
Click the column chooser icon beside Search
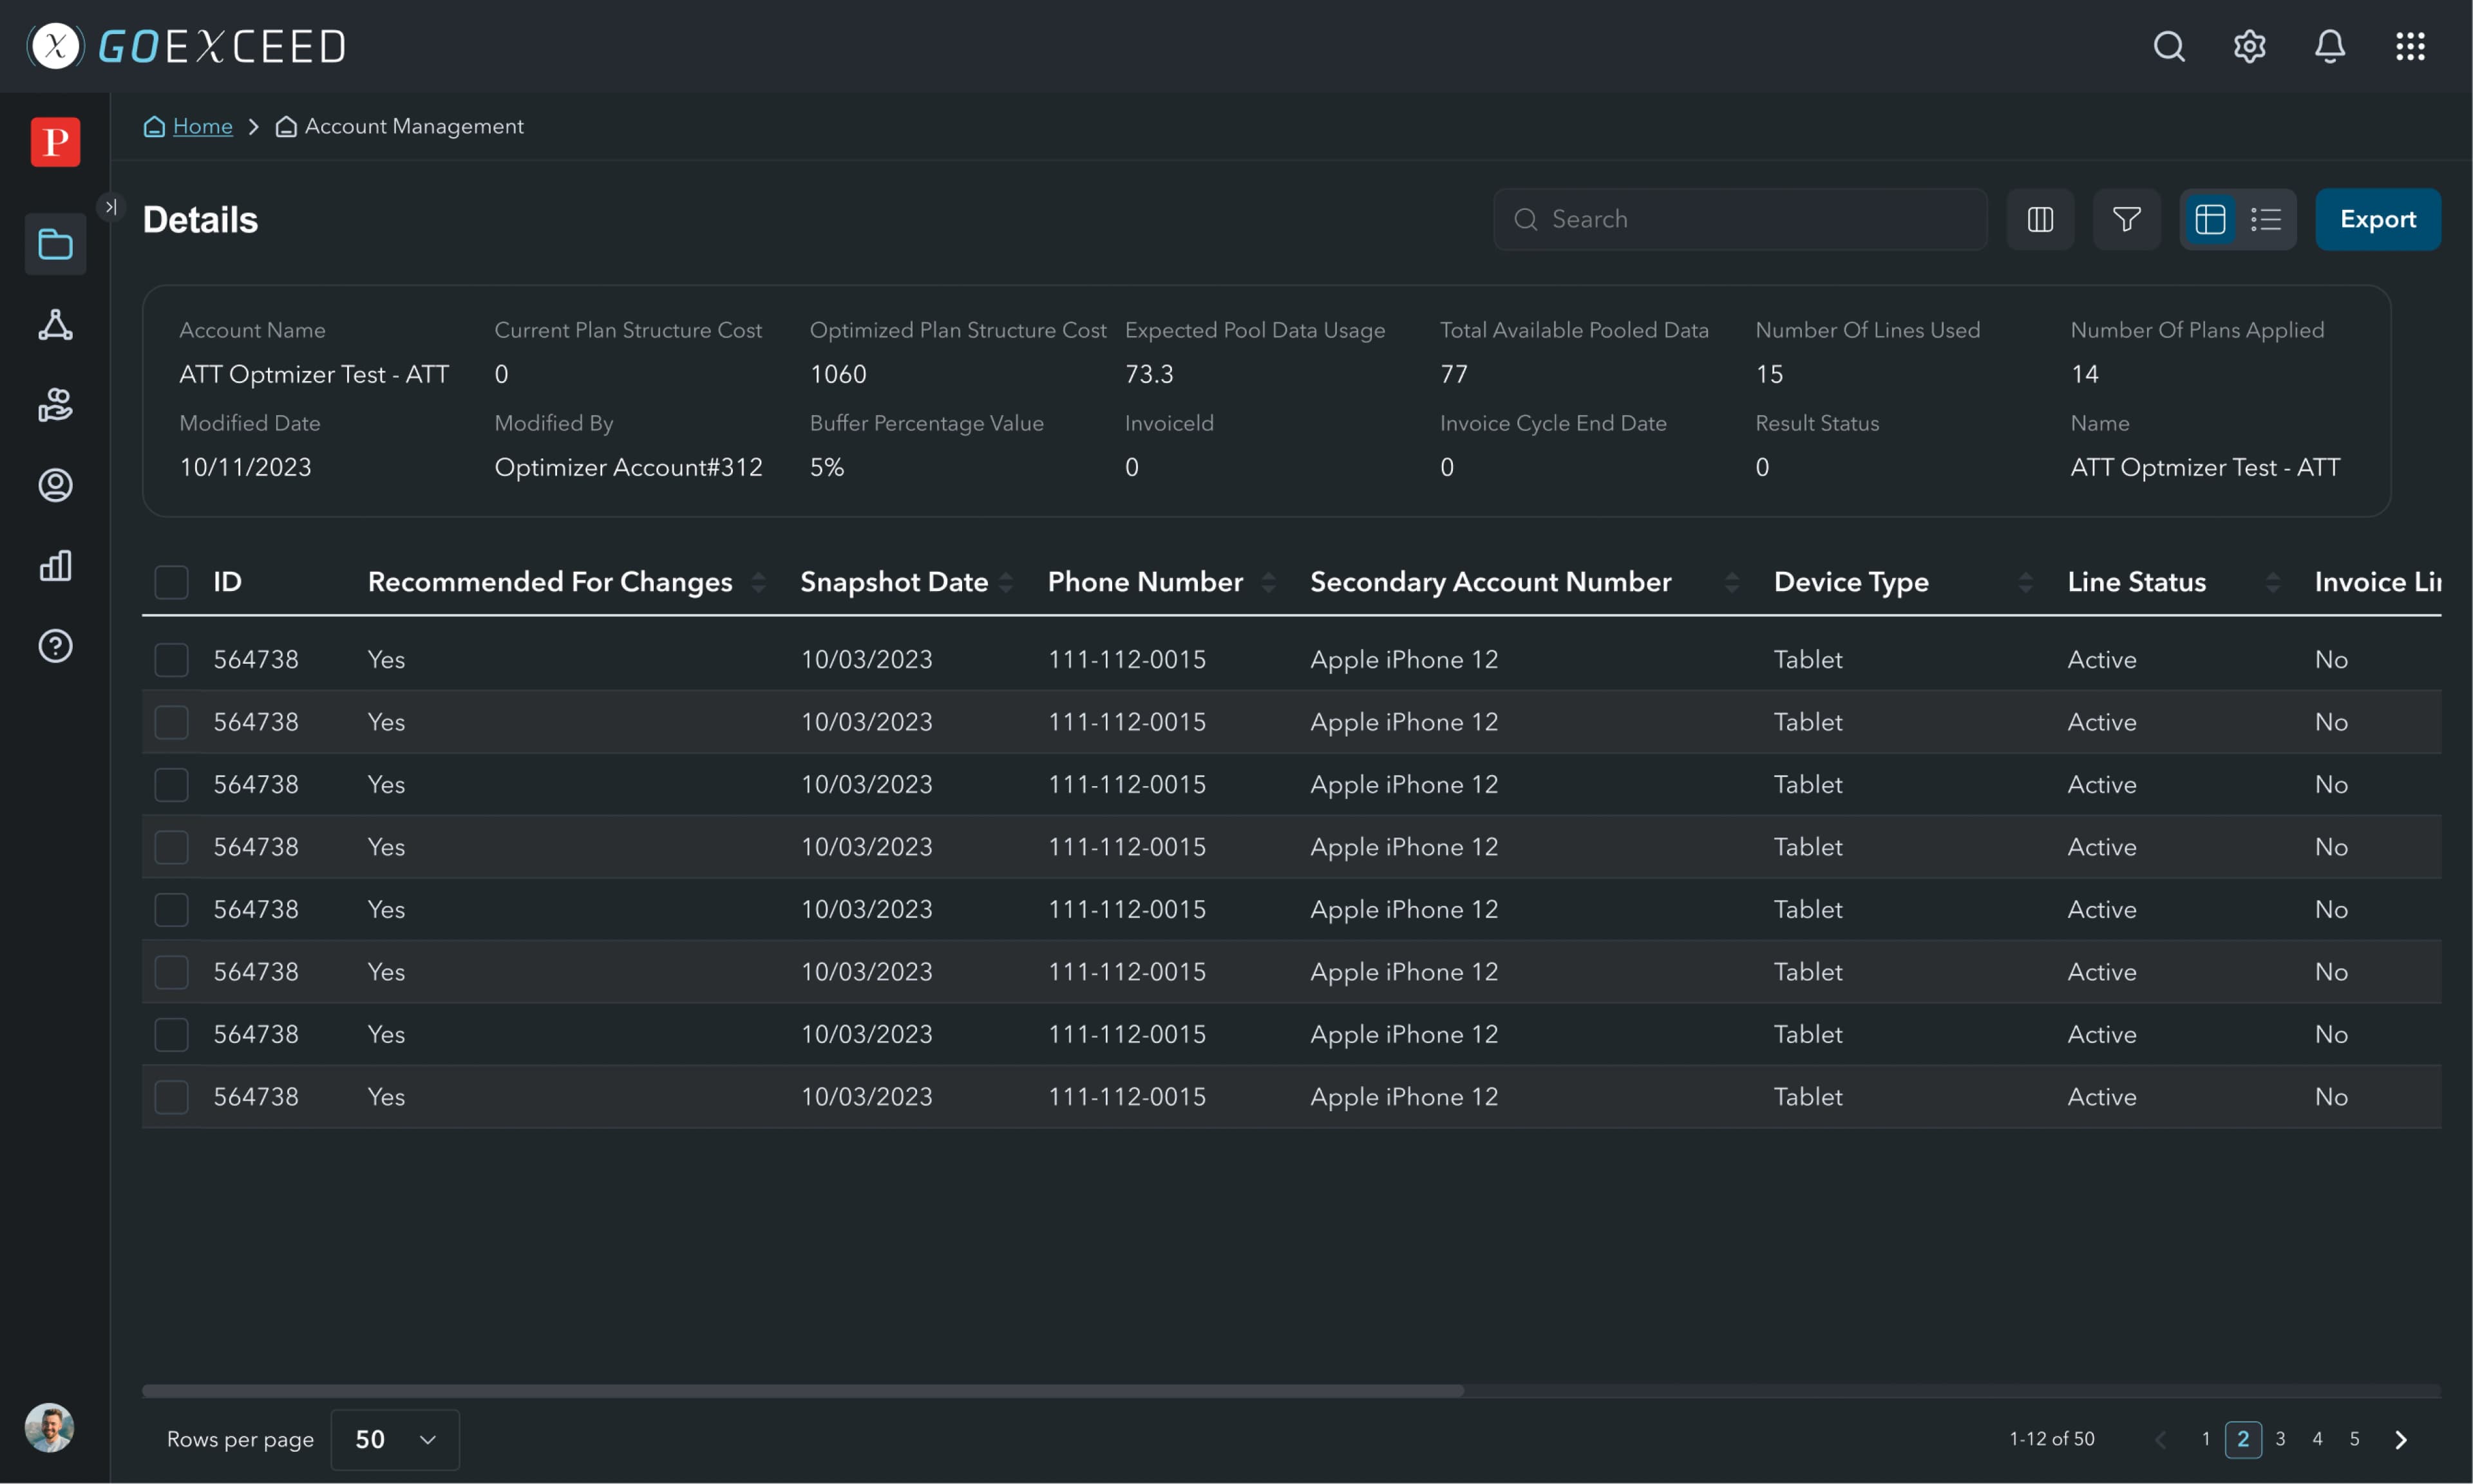click(2040, 219)
